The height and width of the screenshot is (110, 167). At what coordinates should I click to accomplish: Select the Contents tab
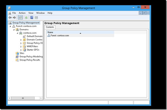click(50, 27)
